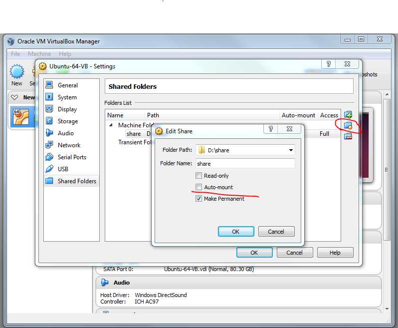Close the Edit Share dialog
Image resolution: width=398 pixels, height=328 pixels.
[x=289, y=129]
